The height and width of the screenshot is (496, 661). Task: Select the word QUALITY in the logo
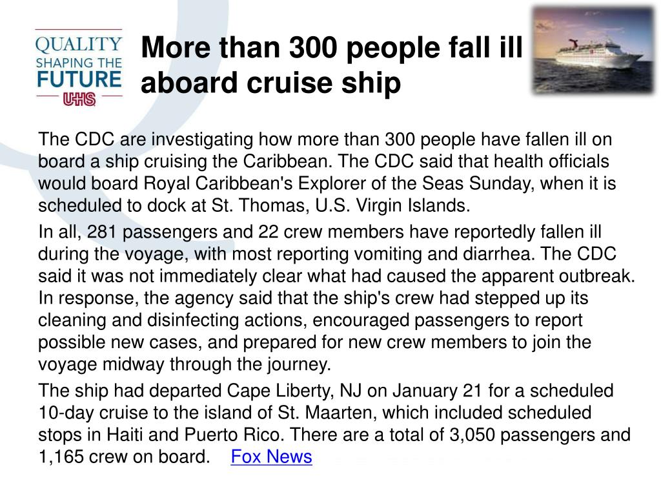point(79,44)
